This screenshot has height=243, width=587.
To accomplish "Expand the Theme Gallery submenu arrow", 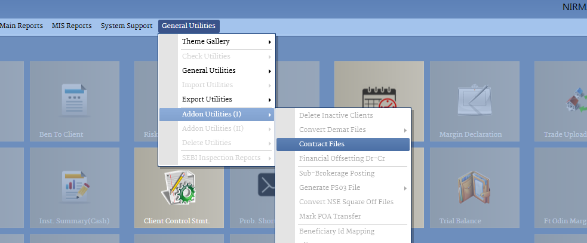I will (270, 42).
